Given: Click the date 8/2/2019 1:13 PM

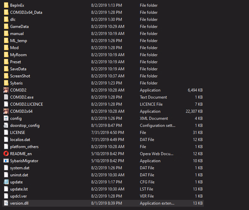Looking at the screenshot, I should pos(106,5).
